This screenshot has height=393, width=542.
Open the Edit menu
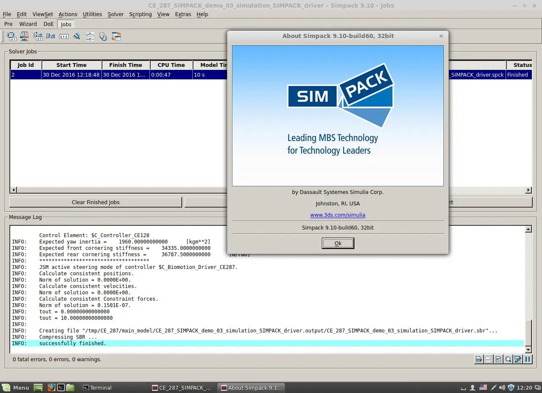point(21,14)
